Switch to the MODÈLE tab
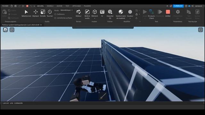 [x=50, y=6]
